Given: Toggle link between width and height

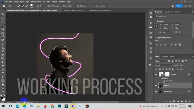Looking at the screenshot, I should (157, 26).
